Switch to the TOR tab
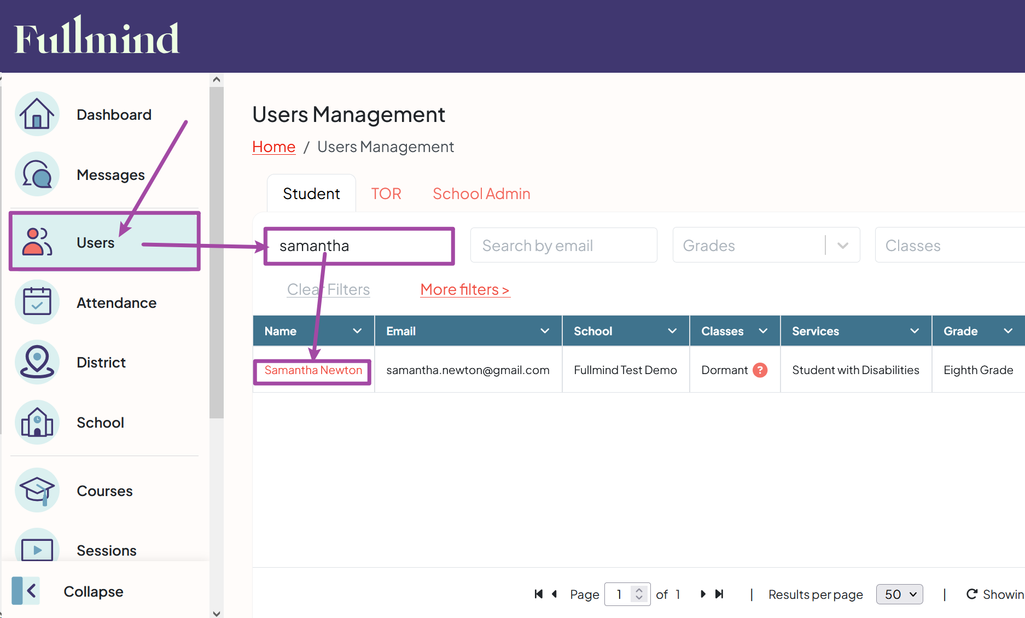 (386, 194)
